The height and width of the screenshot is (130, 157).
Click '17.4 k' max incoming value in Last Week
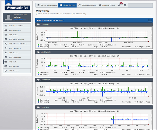click(64, 72)
